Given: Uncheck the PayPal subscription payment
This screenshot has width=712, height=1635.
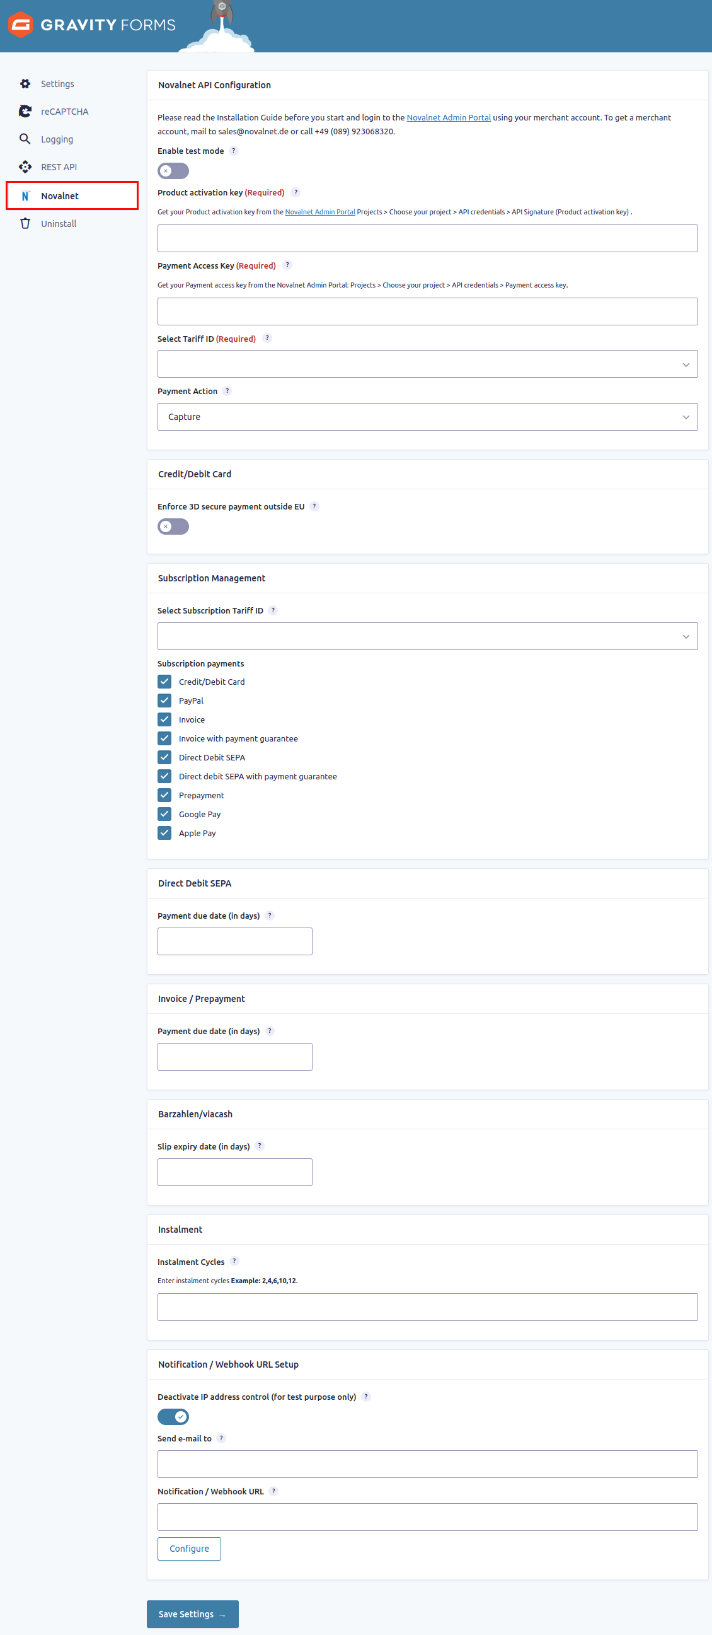Looking at the screenshot, I should pyautogui.click(x=165, y=701).
